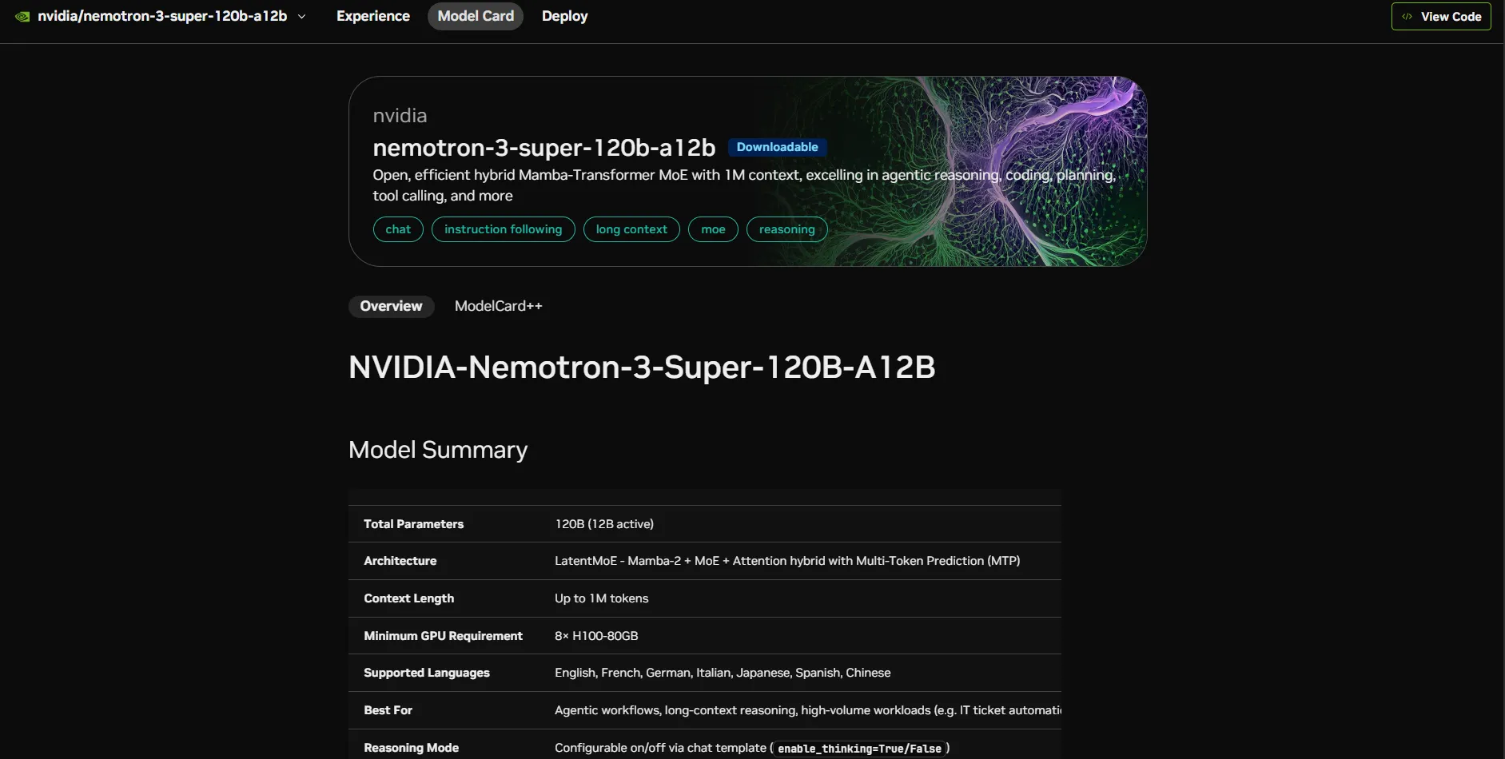Click the 120B (12B active) value
This screenshot has width=1505, height=759.
[x=604, y=524]
